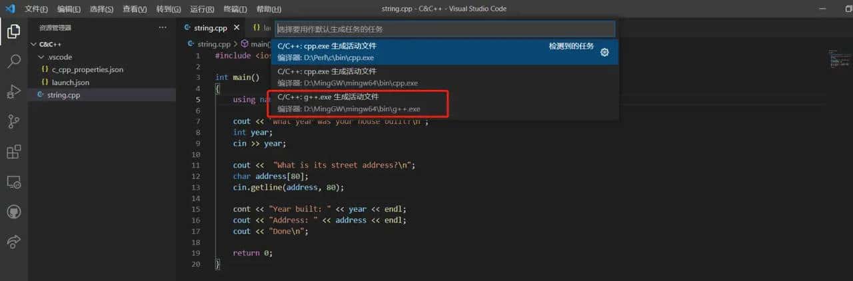Open the 文件(F) menu
Screen dimensions: 853x281
point(36,9)
